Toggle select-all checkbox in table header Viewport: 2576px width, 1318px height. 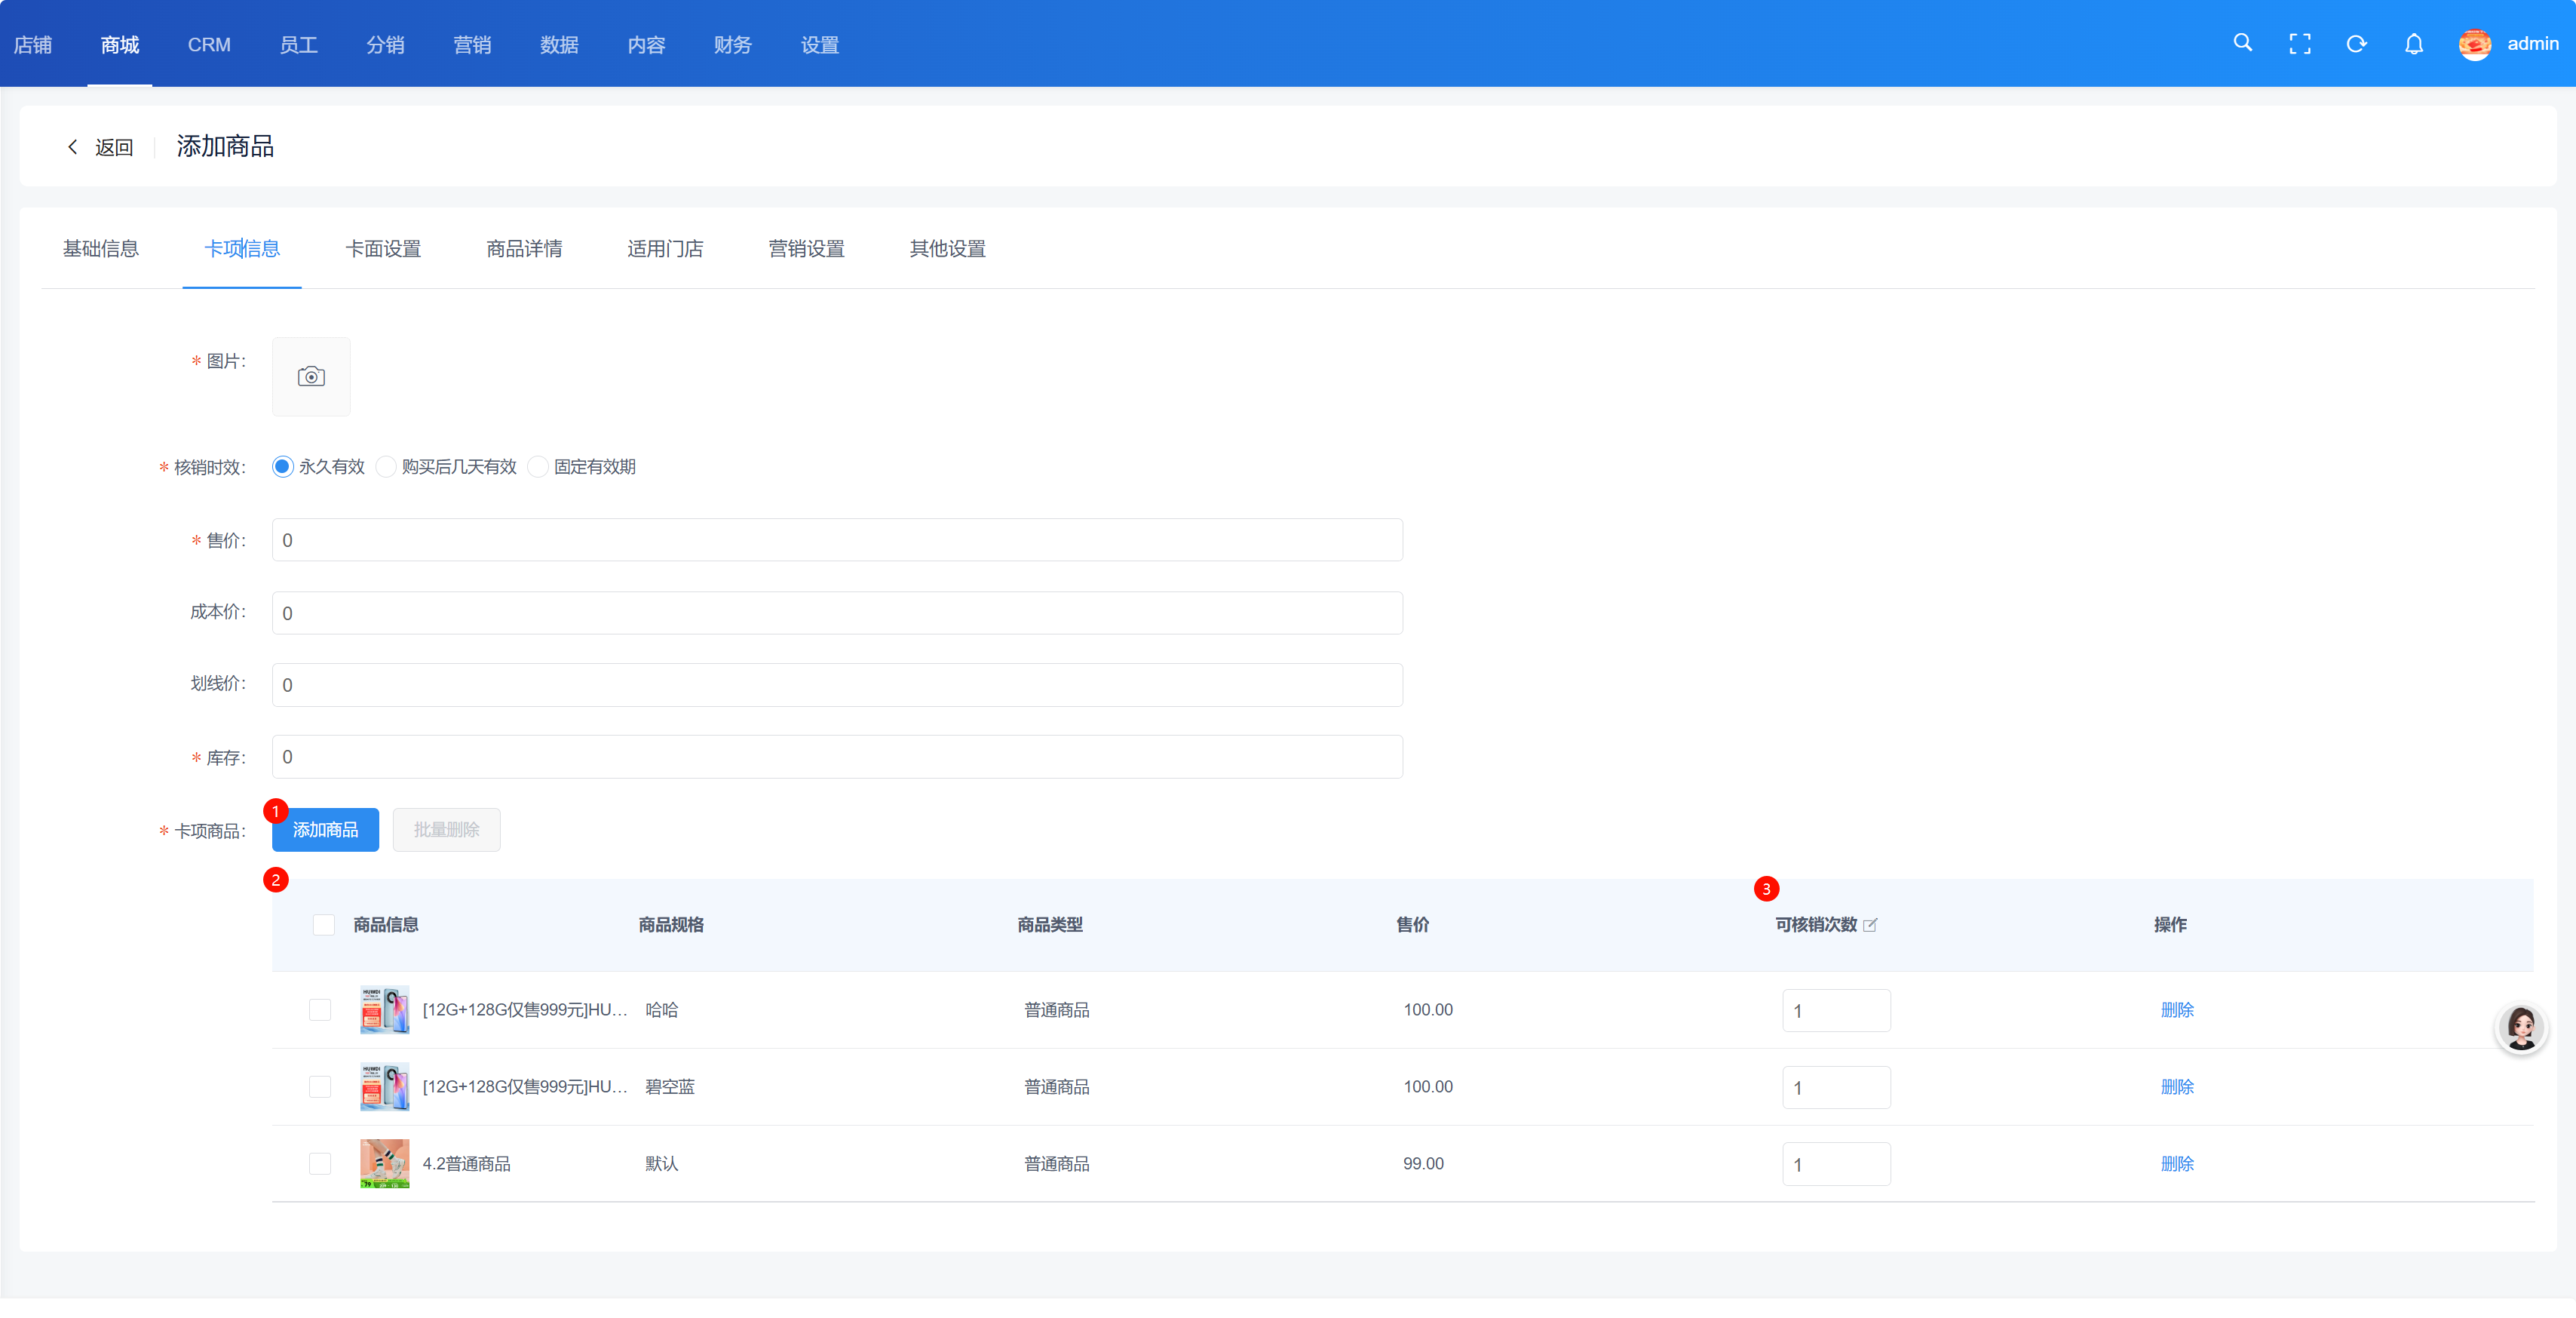[x=324, y=925]
